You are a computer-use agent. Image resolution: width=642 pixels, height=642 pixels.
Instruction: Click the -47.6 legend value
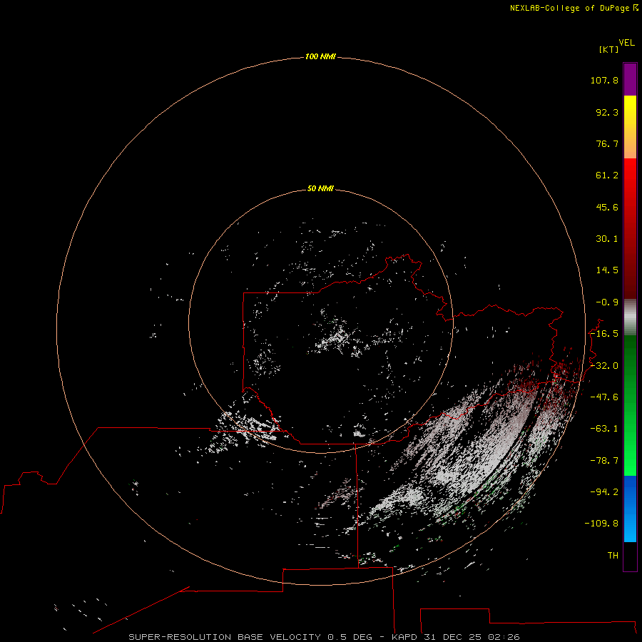[604, 397]
